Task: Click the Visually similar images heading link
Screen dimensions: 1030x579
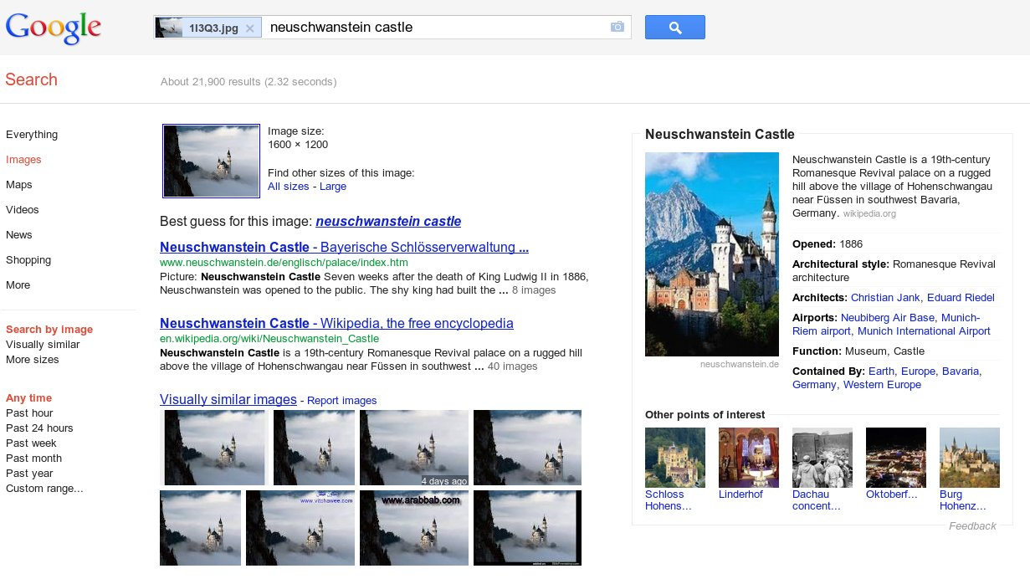Action: (x=228, y=400)
